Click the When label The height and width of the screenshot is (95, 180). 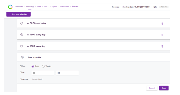(x=23, y=66)
